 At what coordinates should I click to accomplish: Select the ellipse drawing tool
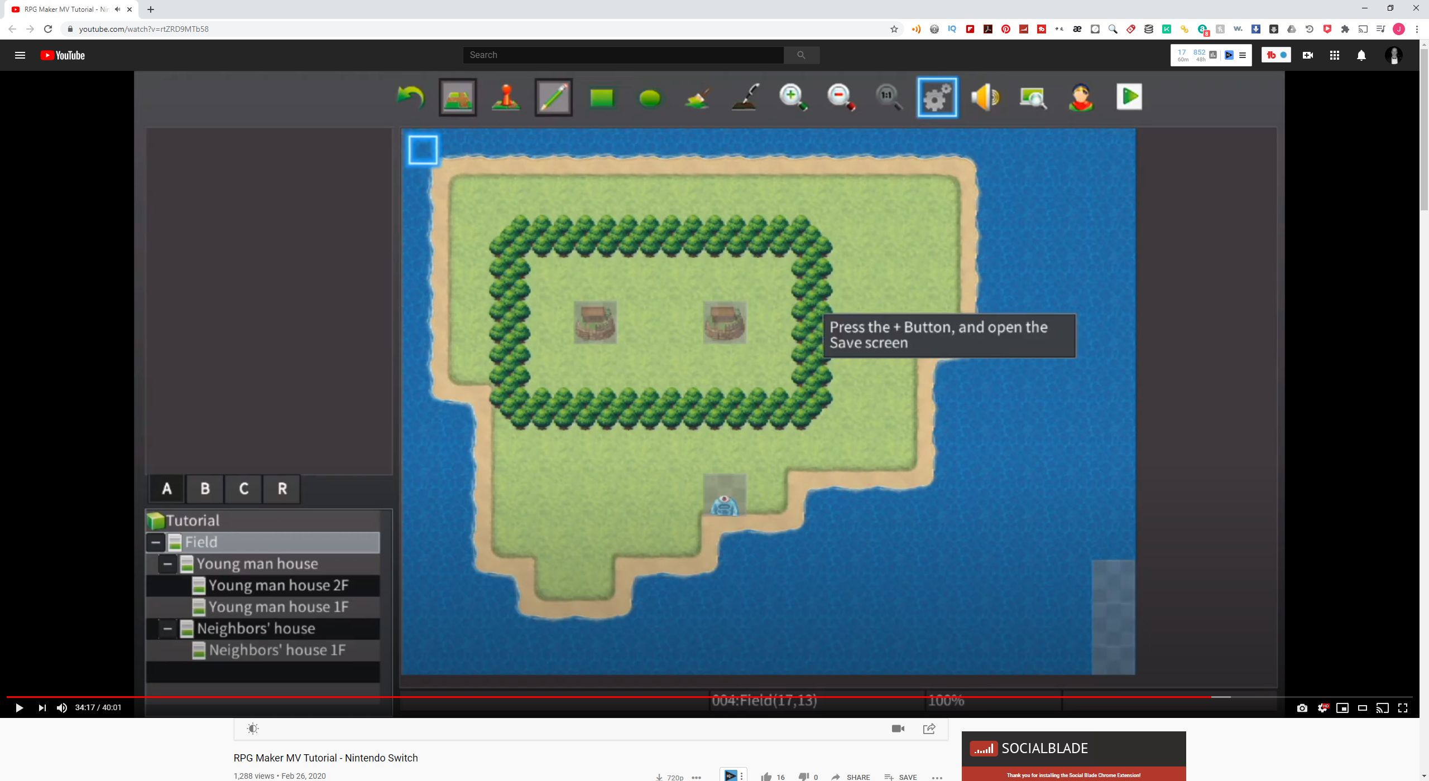(650, 98)
